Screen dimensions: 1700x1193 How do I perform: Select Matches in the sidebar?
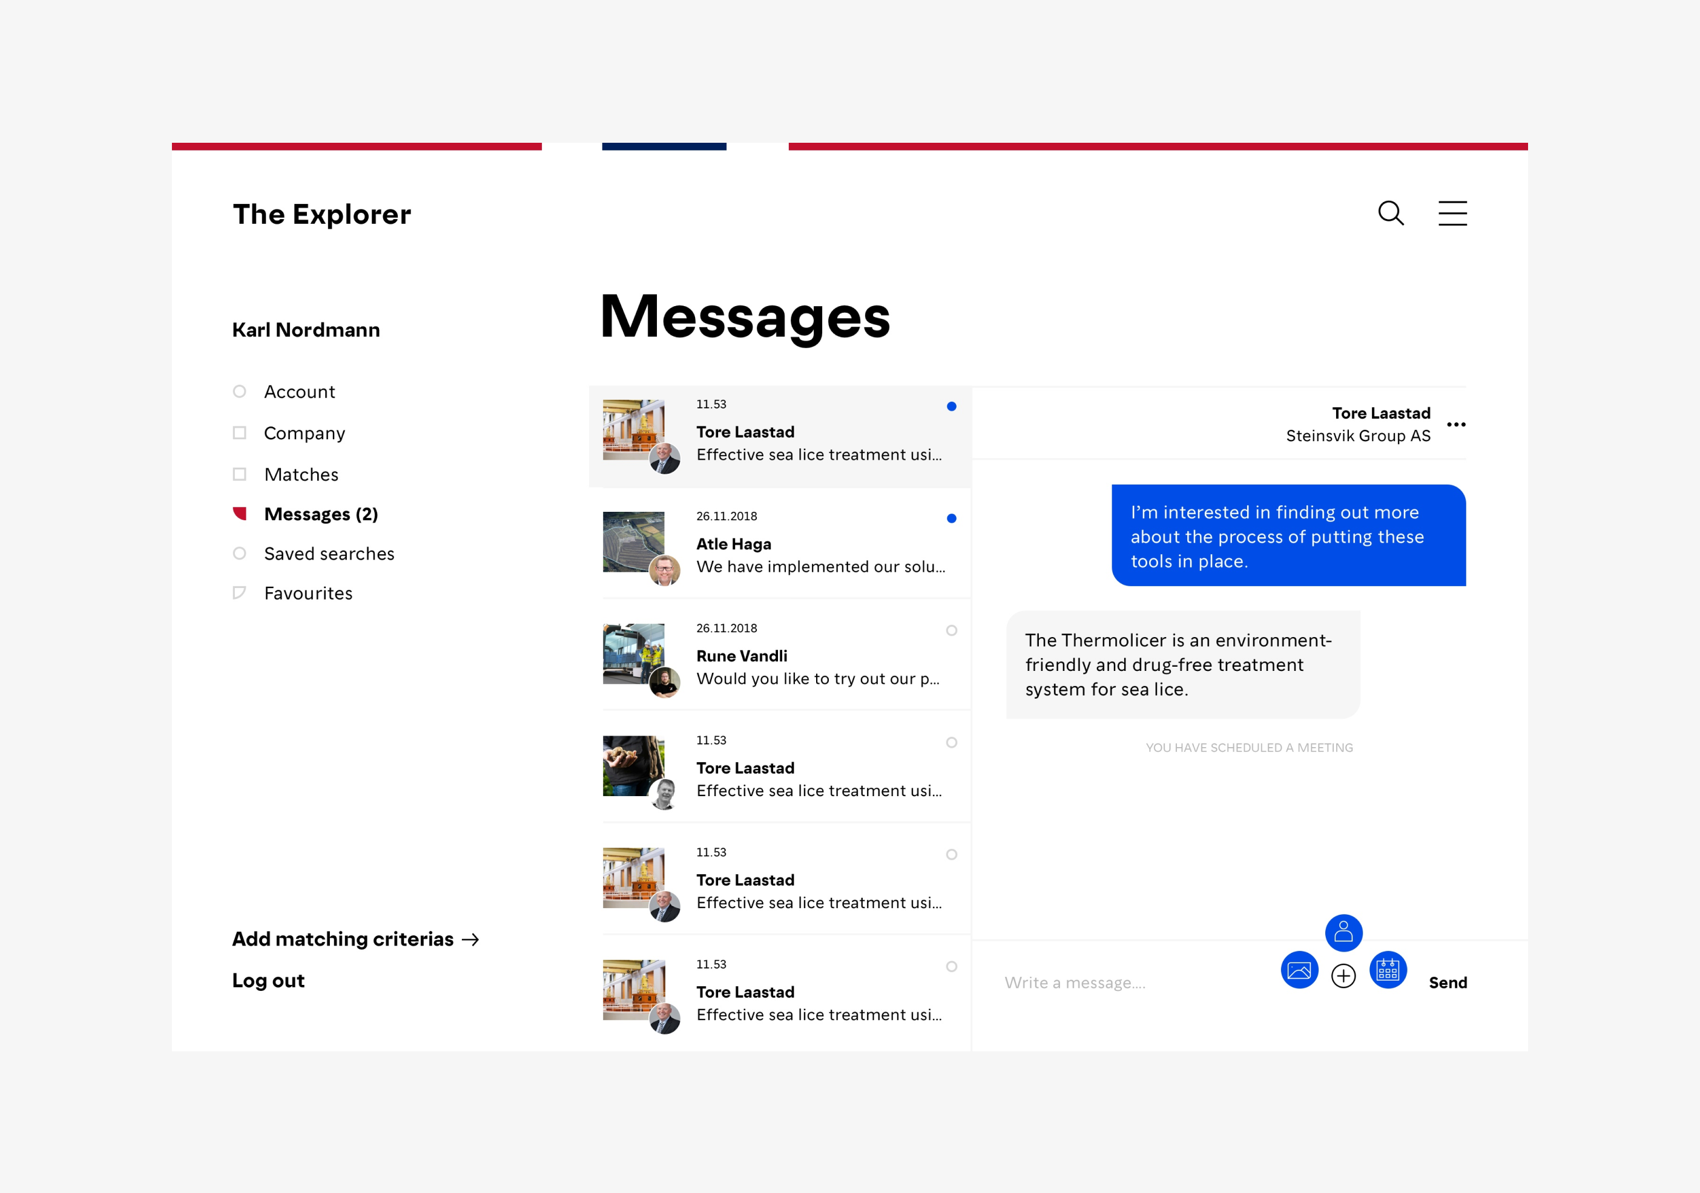point(301,474)
